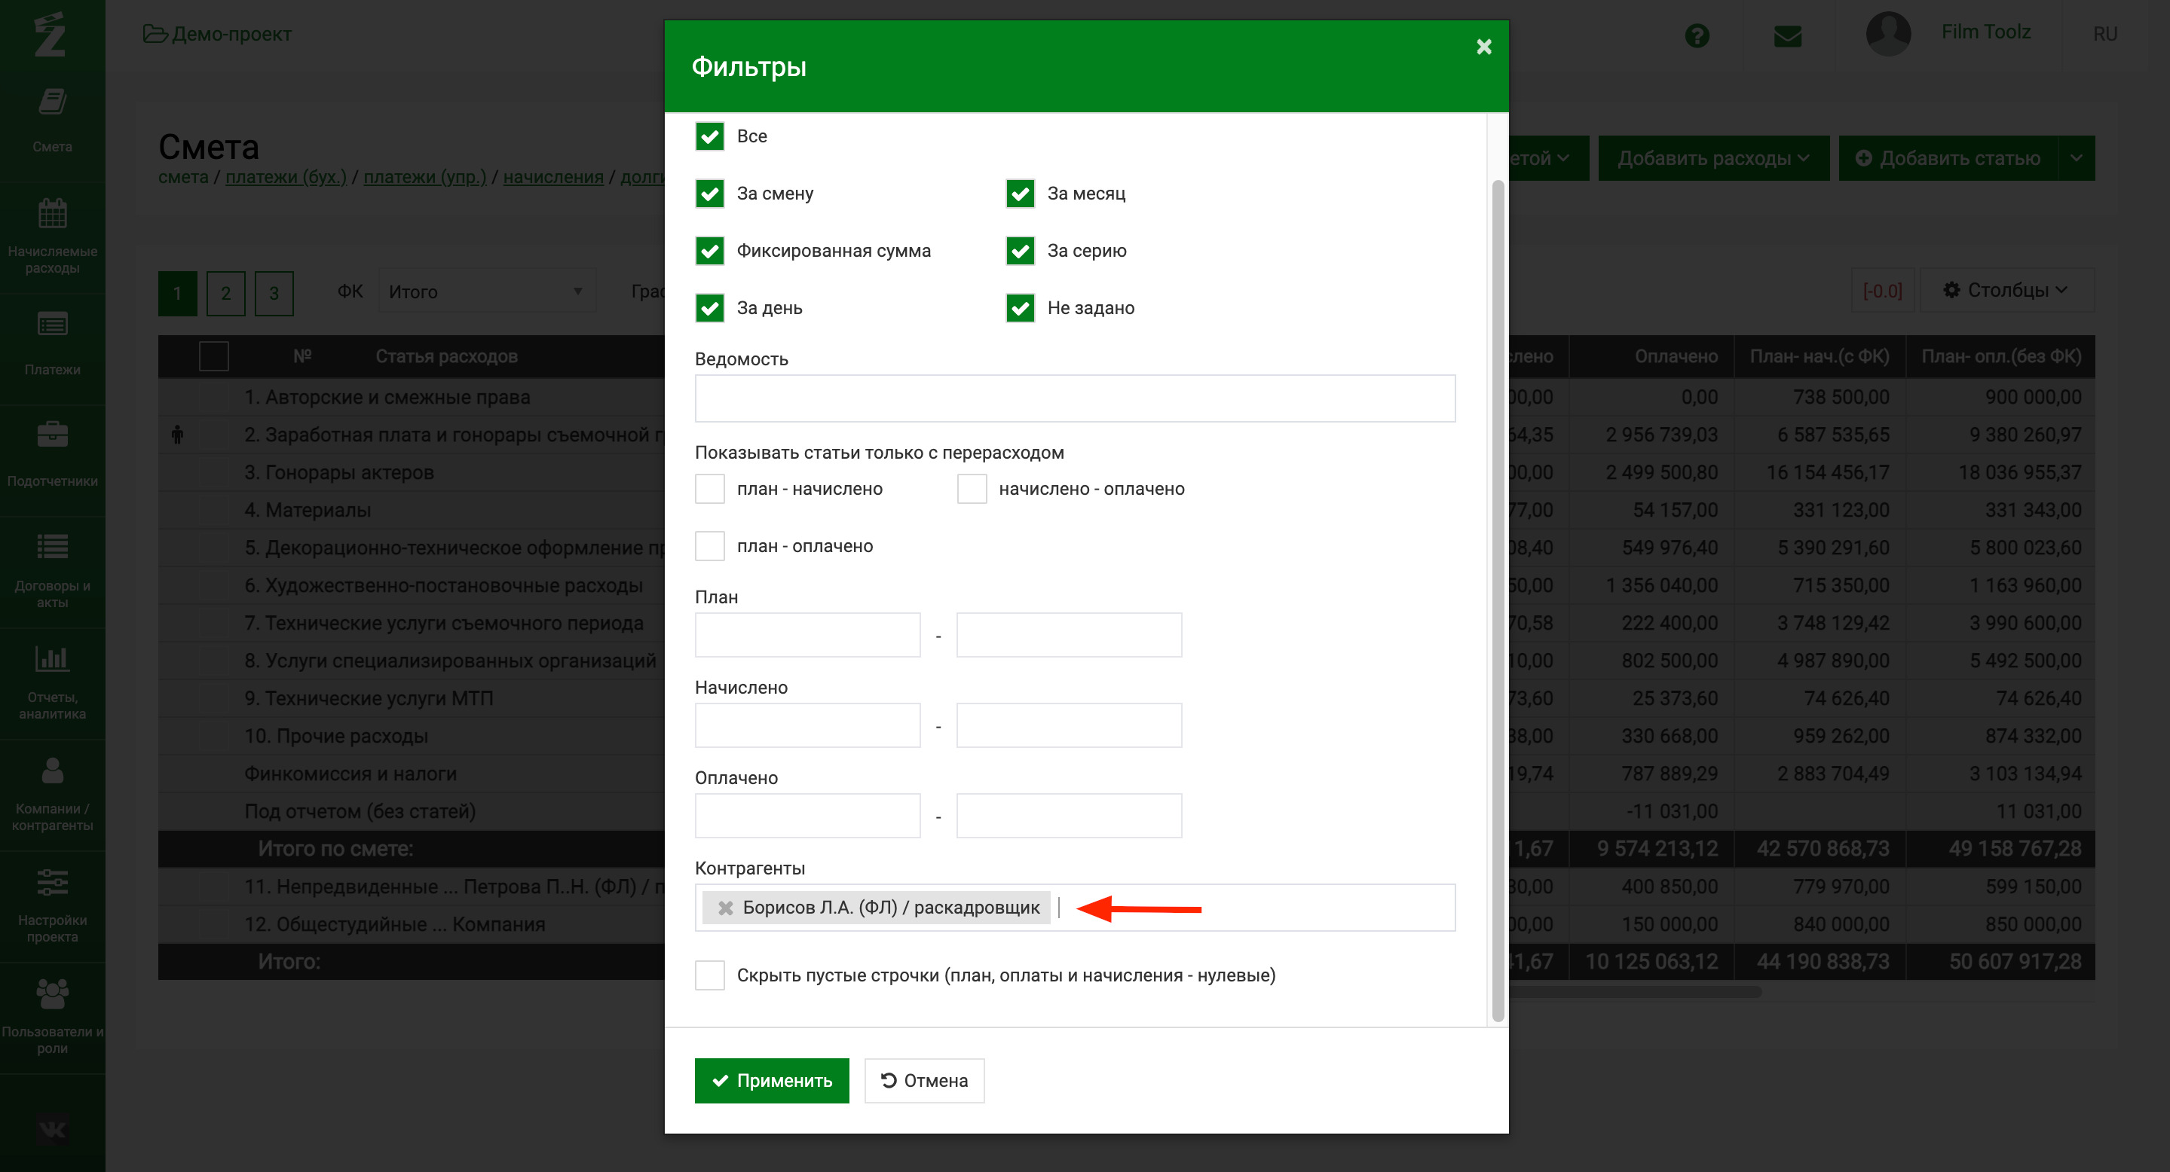This screenshot has width=2170, height=1172.
Task: Toggle the Фиксированная сумма checkbox
Action: [x=709, y=250]
